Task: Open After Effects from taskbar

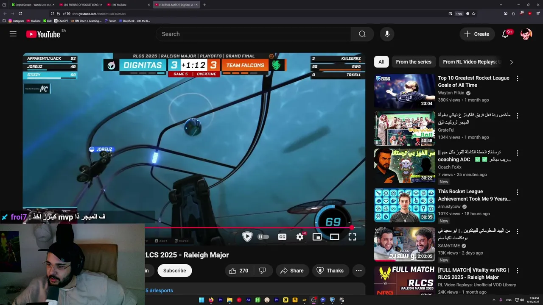Action: click(248, 300)
